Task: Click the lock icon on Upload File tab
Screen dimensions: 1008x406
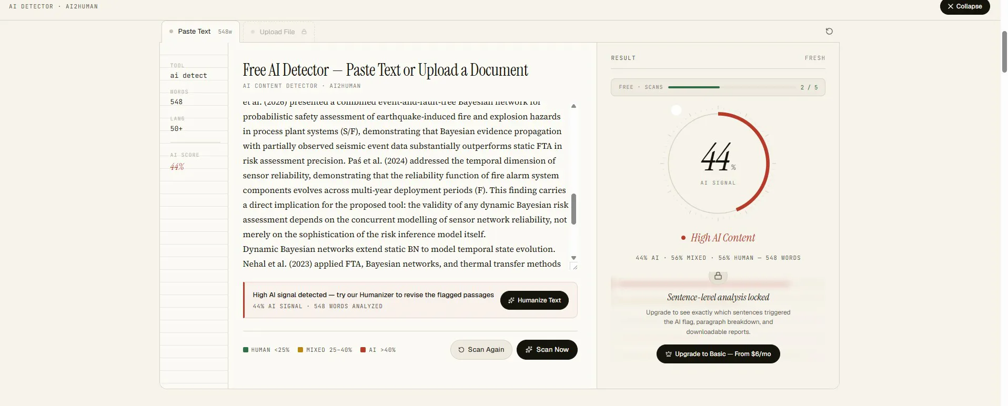Action: point(304,32)
